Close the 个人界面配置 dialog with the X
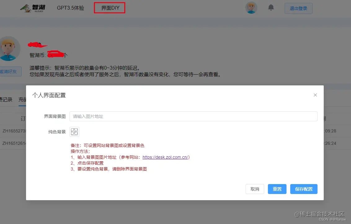 point(315,95)
